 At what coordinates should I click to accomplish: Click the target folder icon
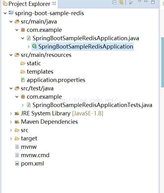click(x=17, y=139)
